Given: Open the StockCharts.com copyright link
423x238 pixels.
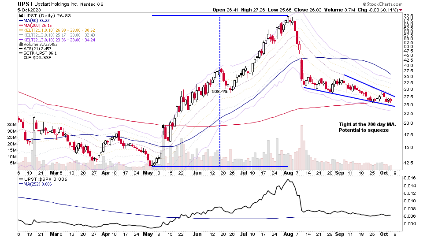Looking at the screenshot, I should point(382,4).
